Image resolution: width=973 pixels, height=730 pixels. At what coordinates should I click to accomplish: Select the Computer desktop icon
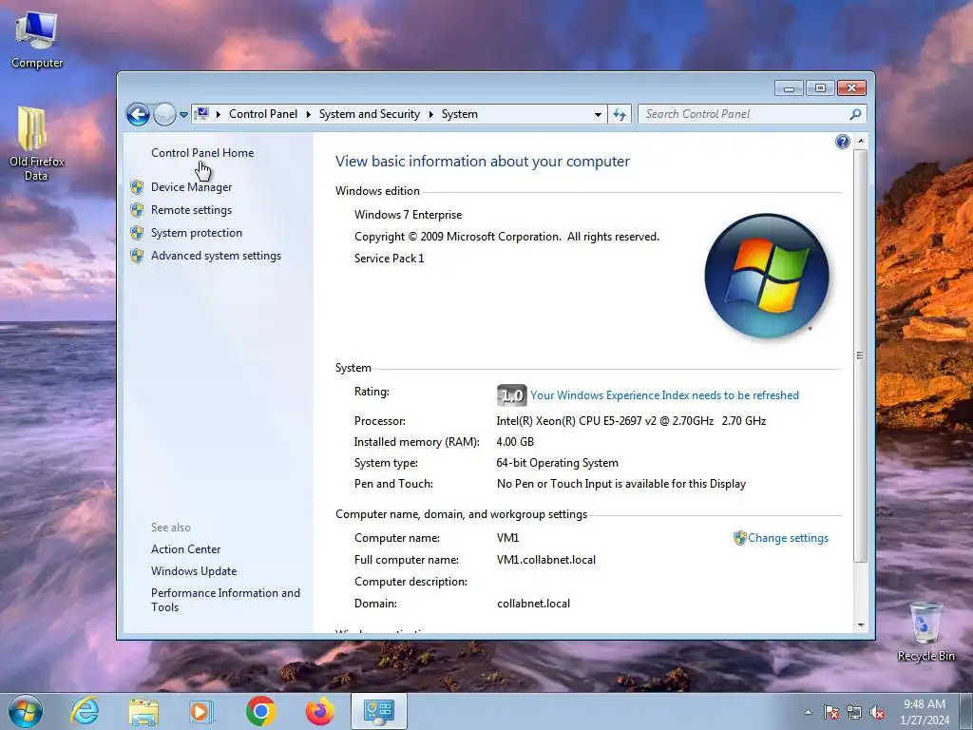click(x=37, y=40)
